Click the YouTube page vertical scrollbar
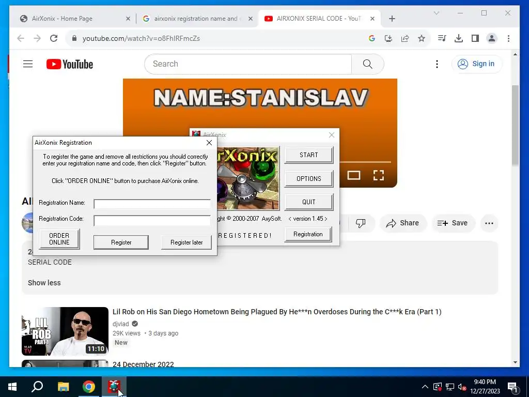Image resolution: width=529 pixels, height=397 pixels. tap(515, 125)
